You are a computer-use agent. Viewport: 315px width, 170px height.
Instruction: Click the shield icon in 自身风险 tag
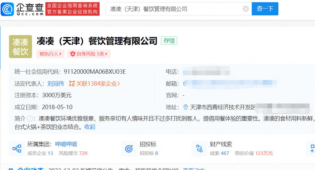pos(73,54)
